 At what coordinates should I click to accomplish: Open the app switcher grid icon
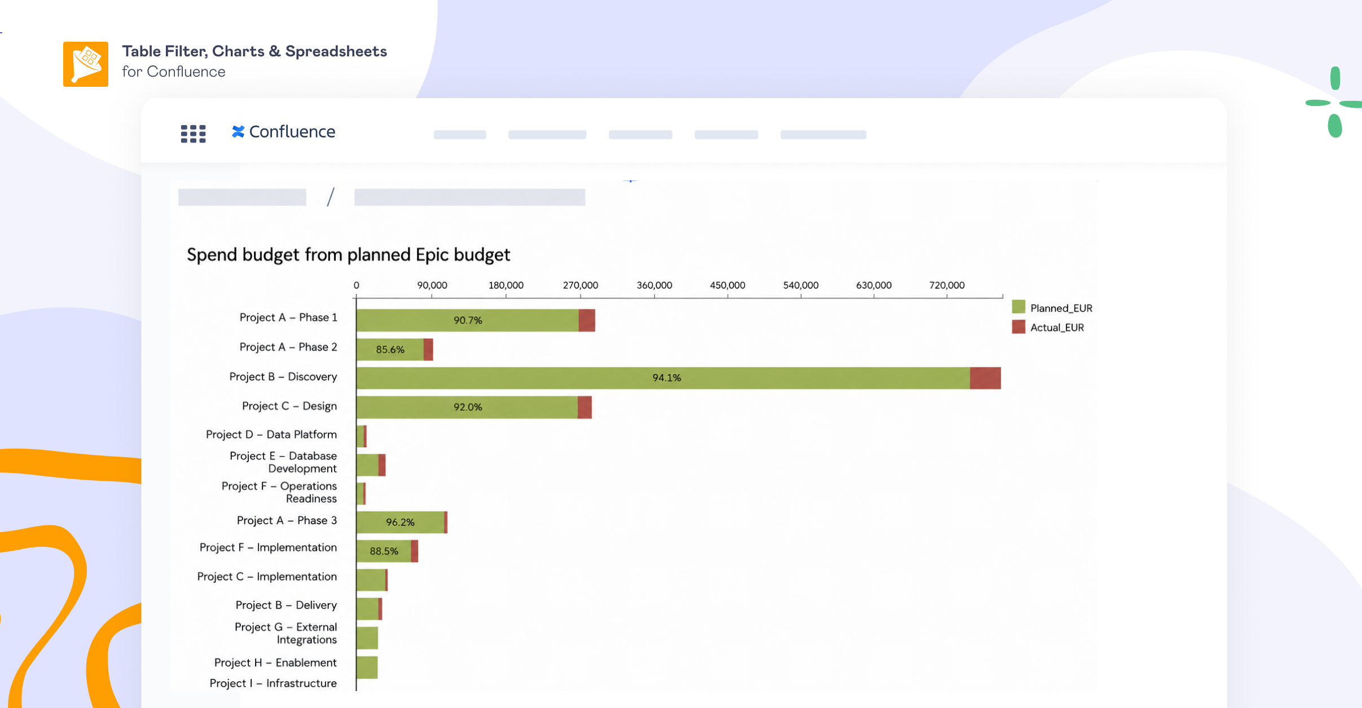coord(193,134)
